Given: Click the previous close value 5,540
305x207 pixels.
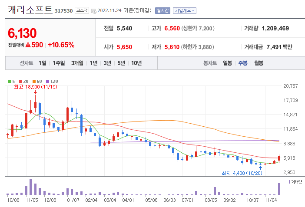Looking at the screenshot, I should coord(124,28).
